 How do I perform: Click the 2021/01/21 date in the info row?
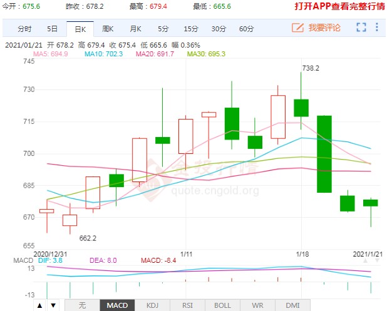point(24,45)
